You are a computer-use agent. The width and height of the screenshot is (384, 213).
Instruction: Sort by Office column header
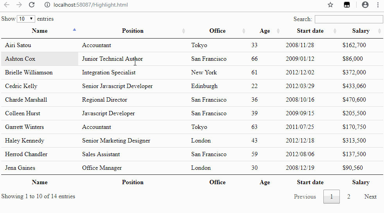click(x=217, y=31)
